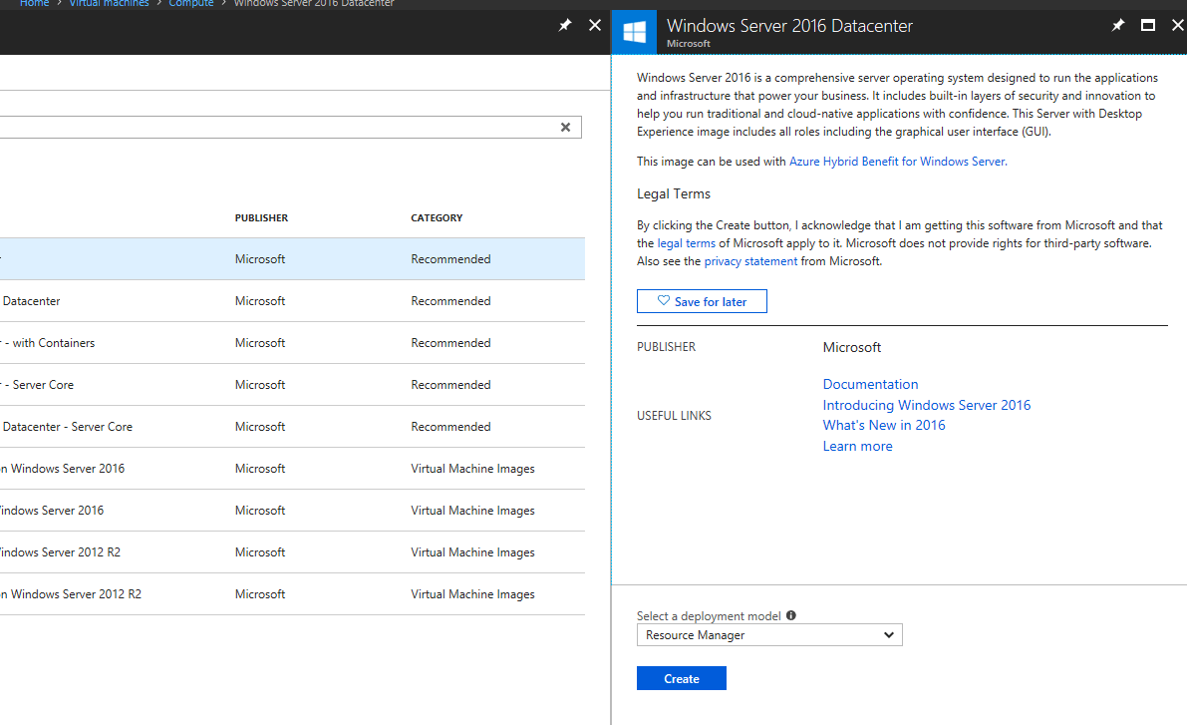Click the Create button
Screen dimensions: 1187x725
[682, 679]
